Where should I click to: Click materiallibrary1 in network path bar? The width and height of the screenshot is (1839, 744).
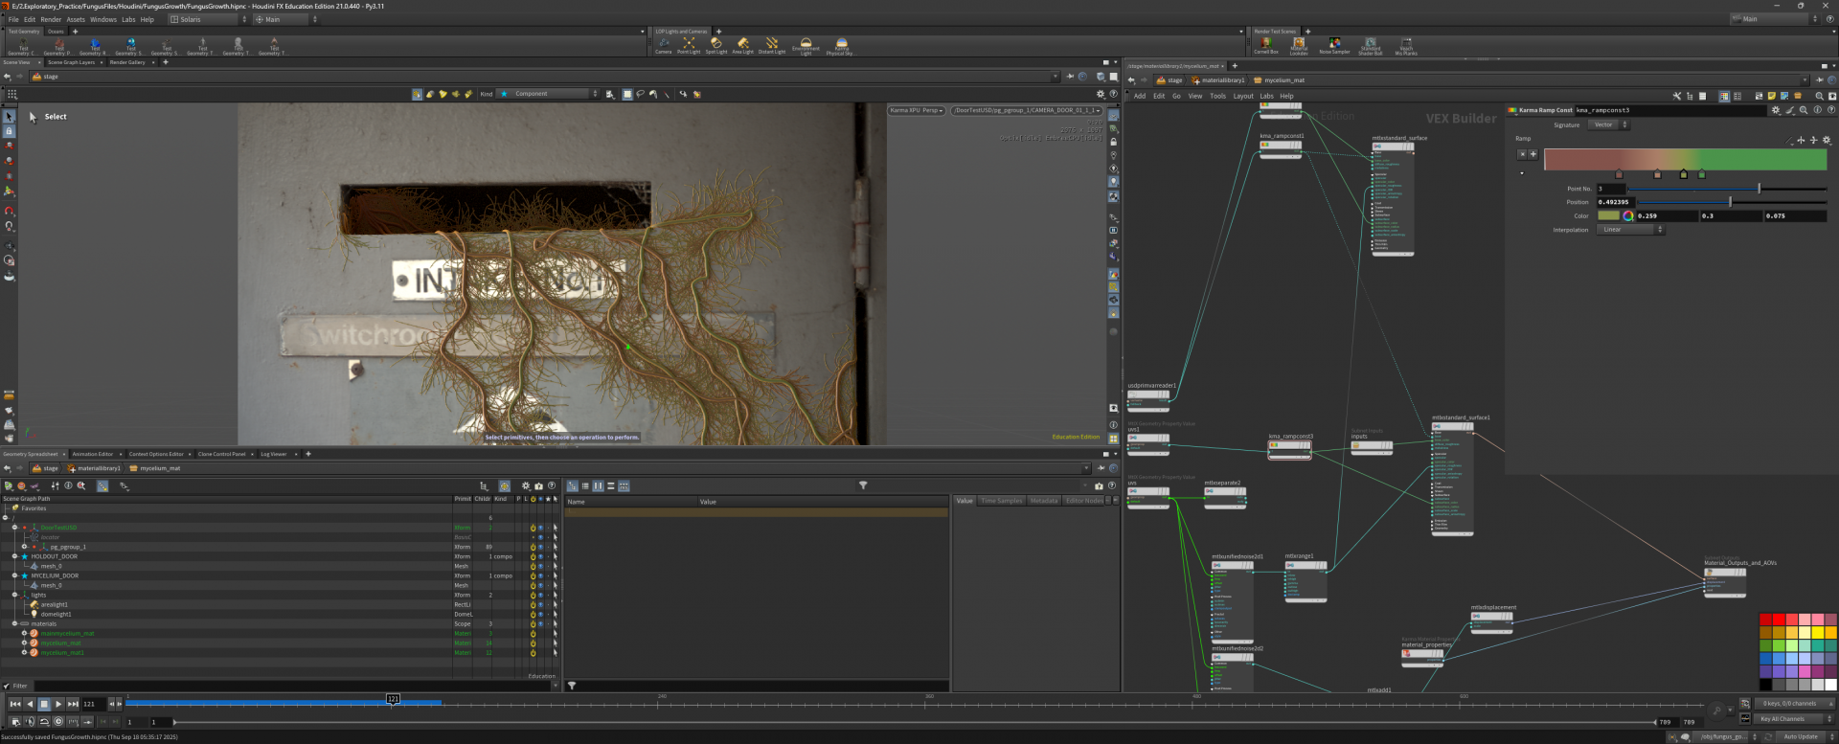tap(1221, 80)
